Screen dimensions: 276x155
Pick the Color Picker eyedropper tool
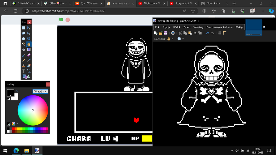(29, 60)
